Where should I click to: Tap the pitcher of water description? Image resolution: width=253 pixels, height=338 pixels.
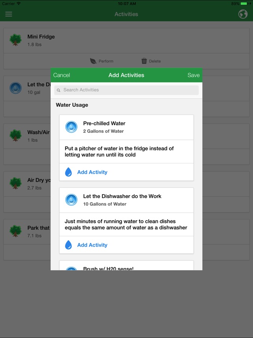pyautogui.click(x=119, y=152)
